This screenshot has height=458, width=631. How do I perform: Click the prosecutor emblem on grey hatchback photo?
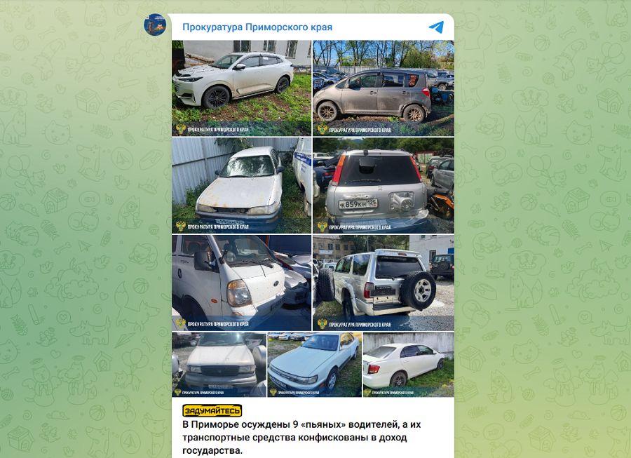pos(323,129)
